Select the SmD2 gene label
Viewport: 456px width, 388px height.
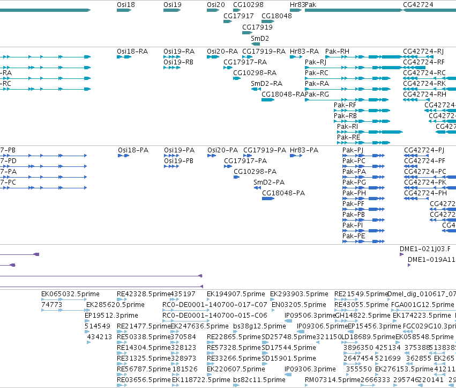260,39
